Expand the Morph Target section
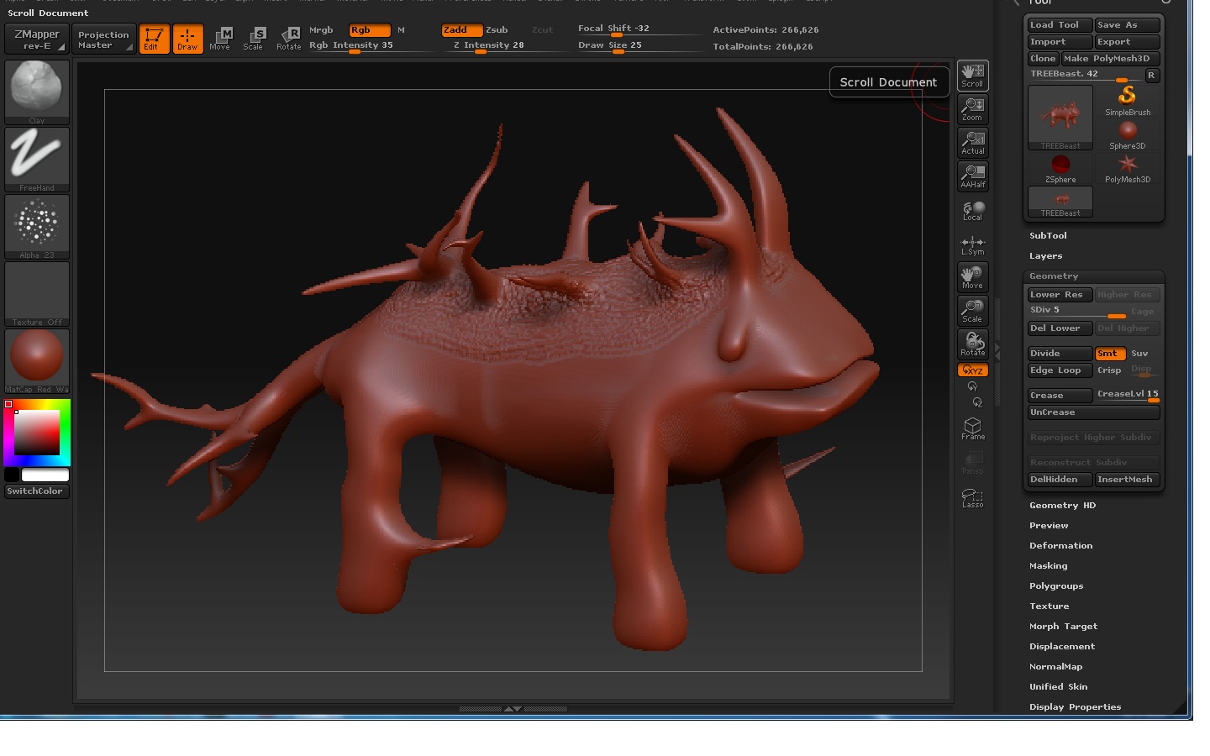Viewport: 1210px width, 756px height. coord(1063,627)
